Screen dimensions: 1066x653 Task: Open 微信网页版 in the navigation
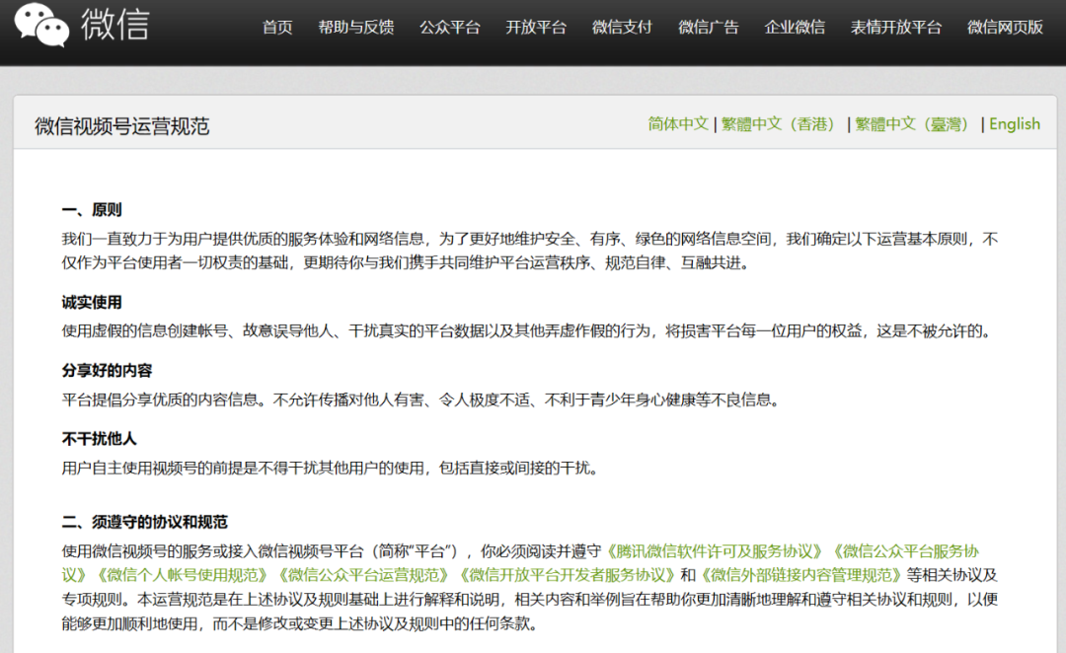[x=1006, y=28]
